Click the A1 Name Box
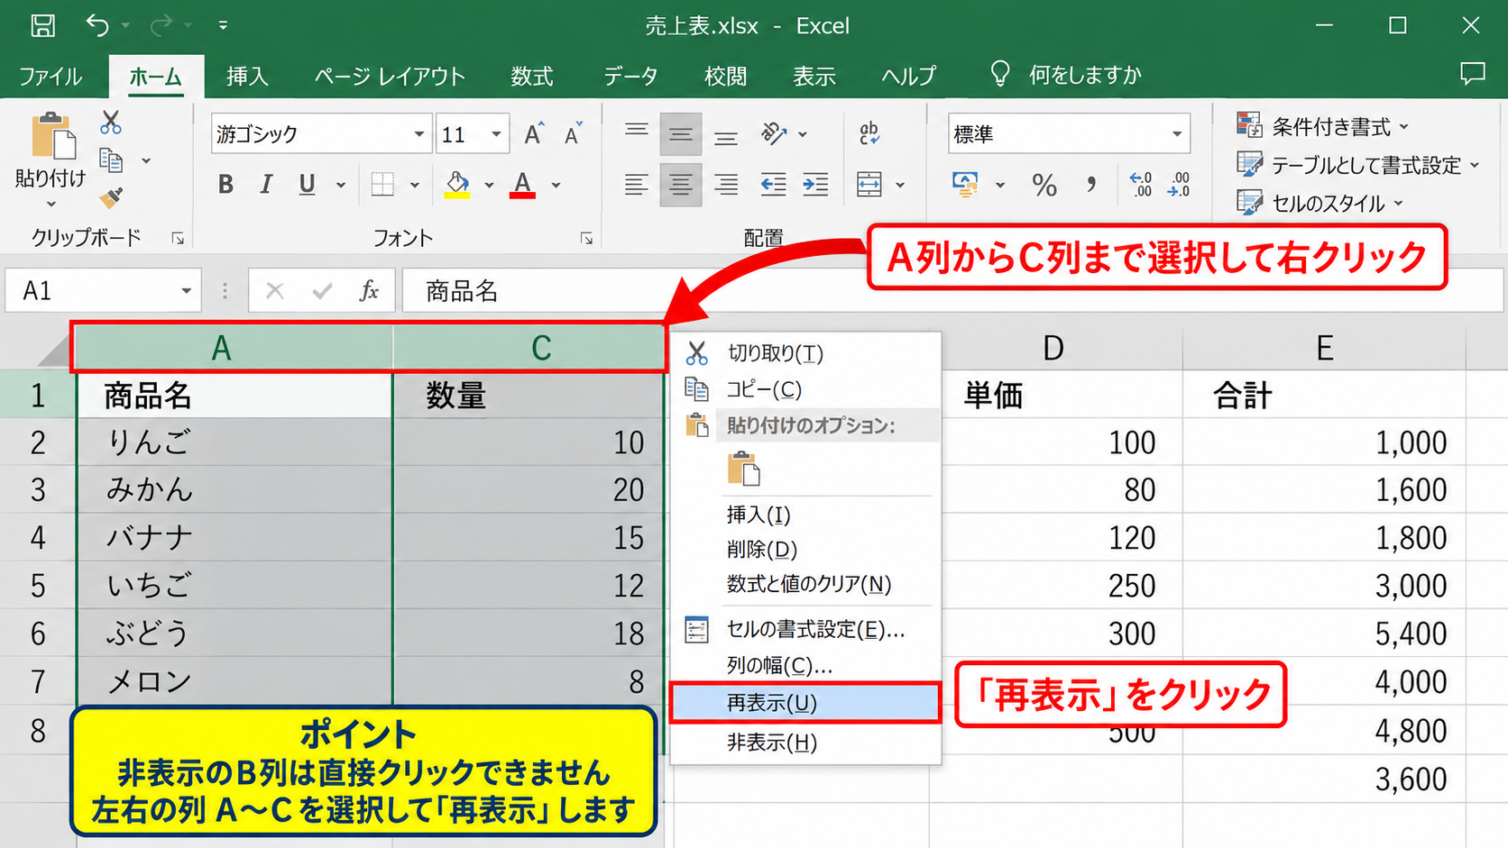1508x848 pixels. tap(103, 291)
